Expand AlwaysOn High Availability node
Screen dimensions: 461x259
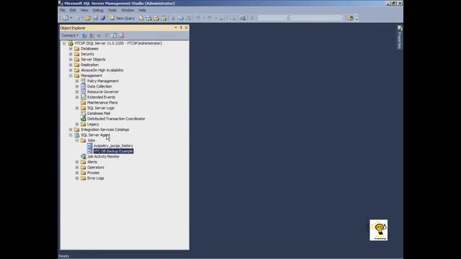click(71, 71)
